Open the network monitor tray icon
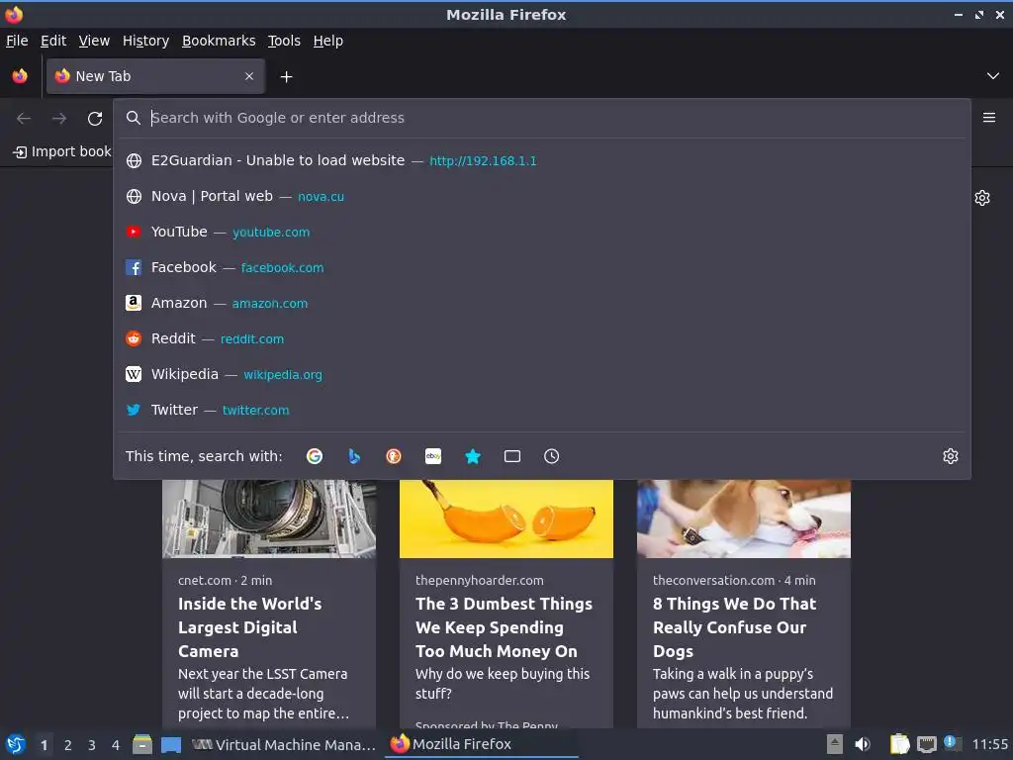The image size is (1013, 760). (x=926, y=744)
